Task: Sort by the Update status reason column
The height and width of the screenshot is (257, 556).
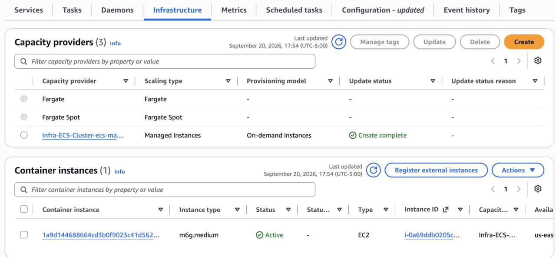Action: pyautogui.click(x=535, y=81)
